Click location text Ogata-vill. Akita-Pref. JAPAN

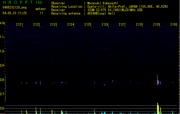pyautogui.click(x=112, y=7)
